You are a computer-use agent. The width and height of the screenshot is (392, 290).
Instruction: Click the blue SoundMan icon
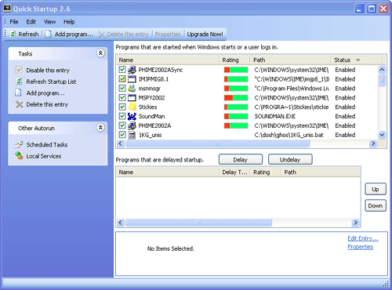click(132, 116)
